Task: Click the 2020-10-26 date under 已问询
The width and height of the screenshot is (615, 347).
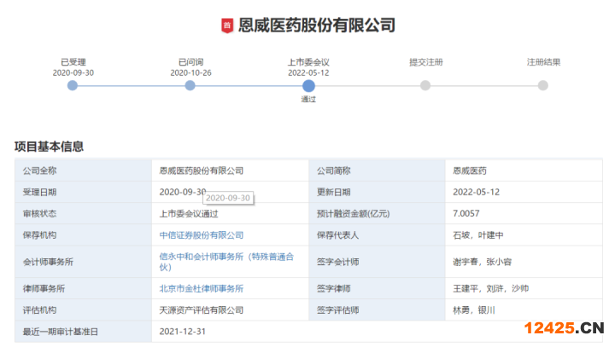Action: point(190,72)
